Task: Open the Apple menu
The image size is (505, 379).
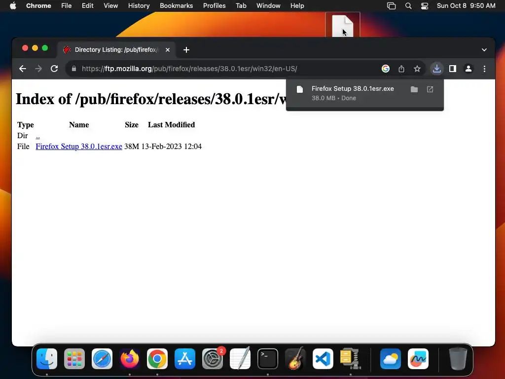Action: tap(12, 6)
